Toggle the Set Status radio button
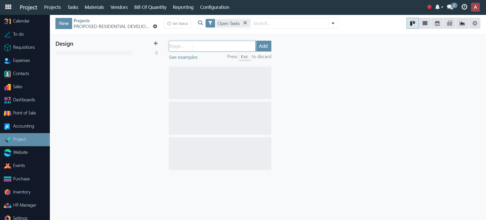Screen dimensions: 486x220 (169, 23)
